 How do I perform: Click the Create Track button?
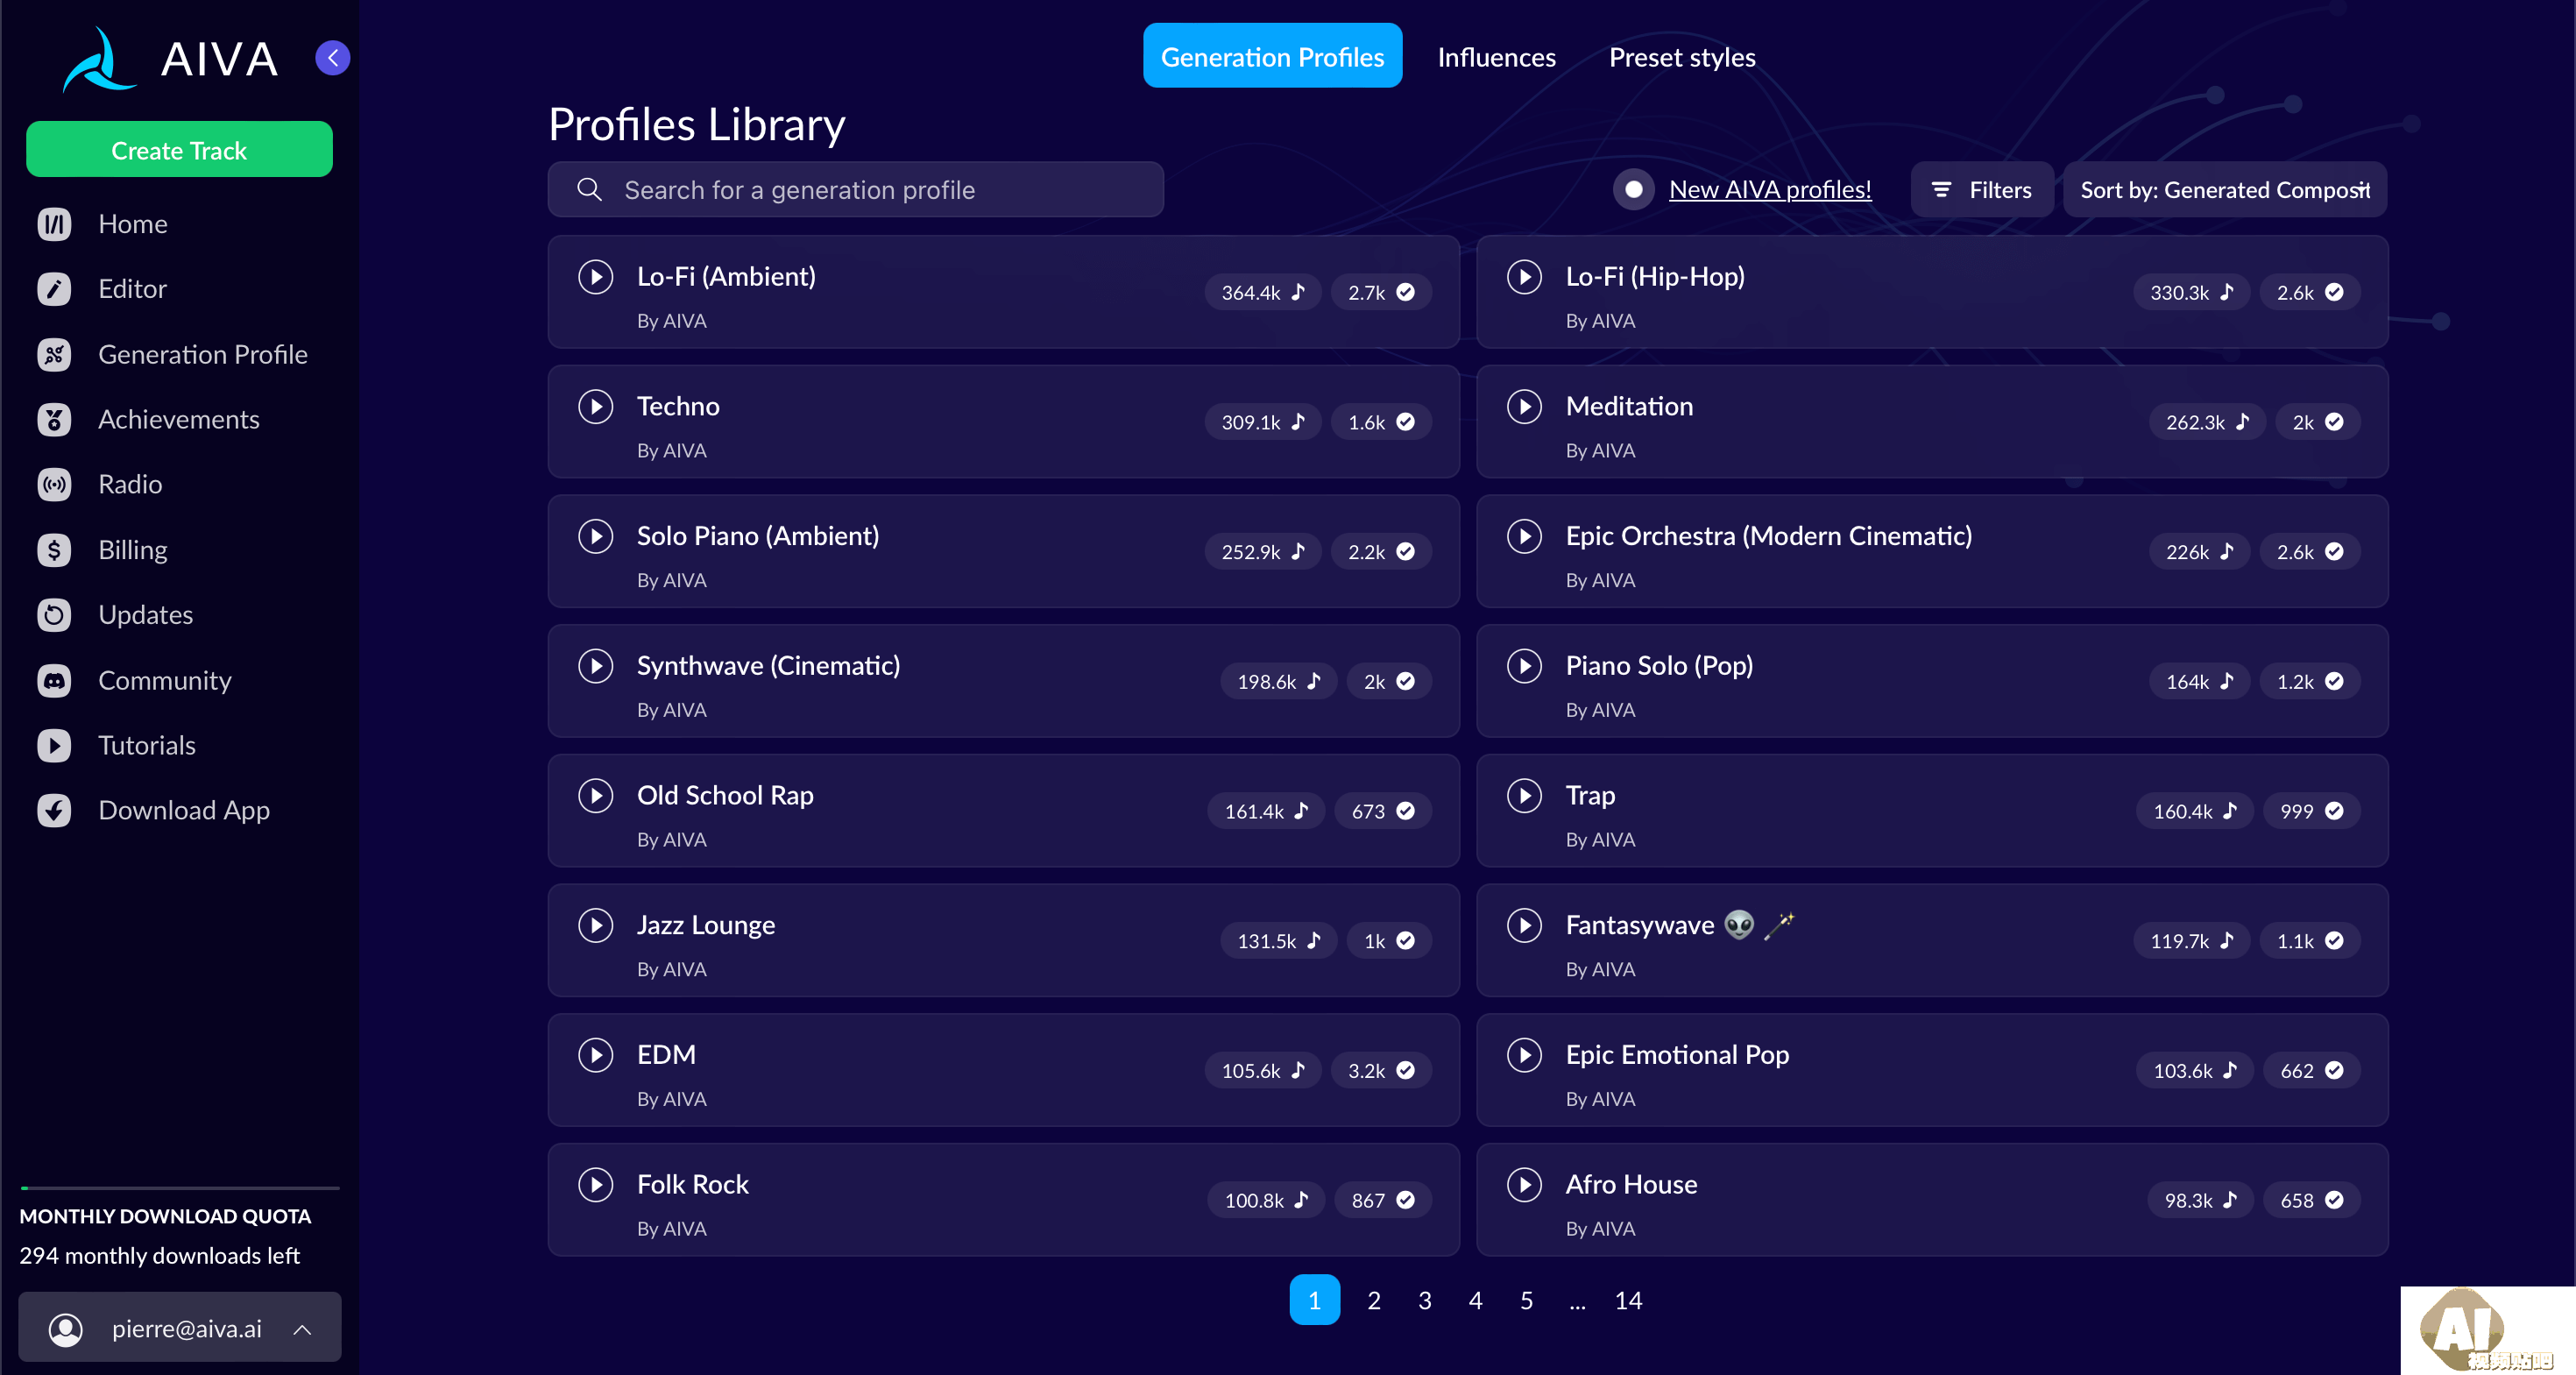pyautogui.click(x=179, y=150)
